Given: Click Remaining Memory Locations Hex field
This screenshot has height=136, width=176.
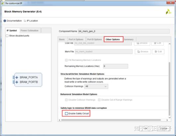Looking at the screenshot, I should click(116, 66).
